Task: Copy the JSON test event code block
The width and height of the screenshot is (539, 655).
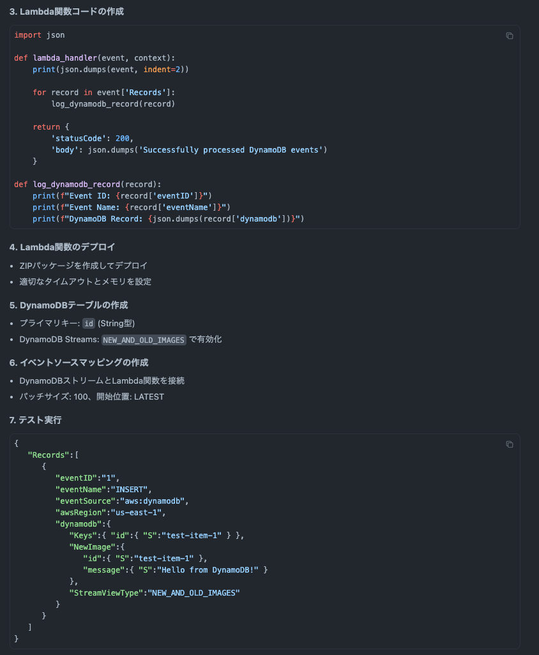Action: [x=509, y=444]
